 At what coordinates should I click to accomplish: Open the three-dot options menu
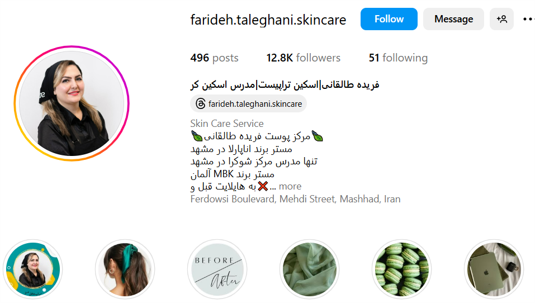(528, 19)
